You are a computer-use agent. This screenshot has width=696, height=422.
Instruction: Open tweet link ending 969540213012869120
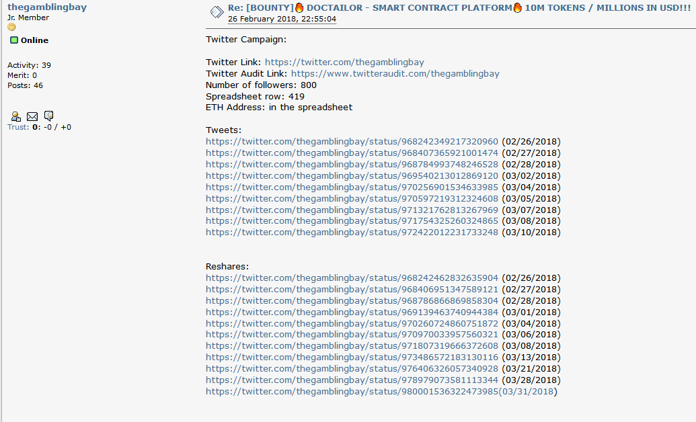[x=352, y=176]
